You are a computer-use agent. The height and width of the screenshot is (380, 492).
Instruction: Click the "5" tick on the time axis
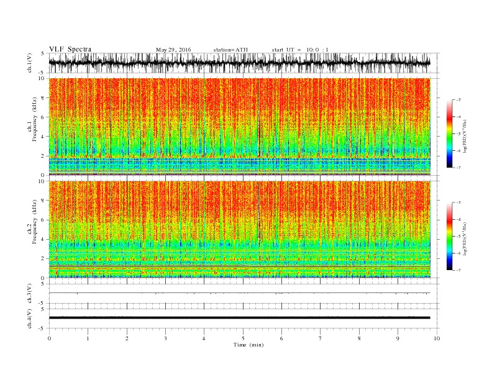pyautogui.click(x=243, y=338)
